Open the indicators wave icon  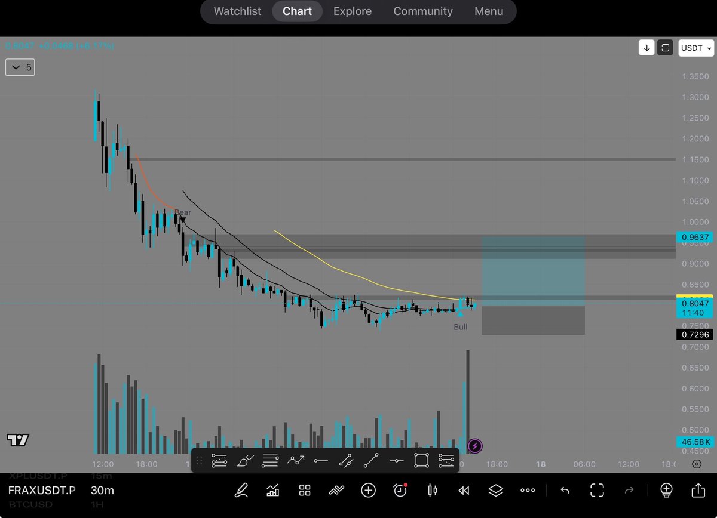click(336, 491)
